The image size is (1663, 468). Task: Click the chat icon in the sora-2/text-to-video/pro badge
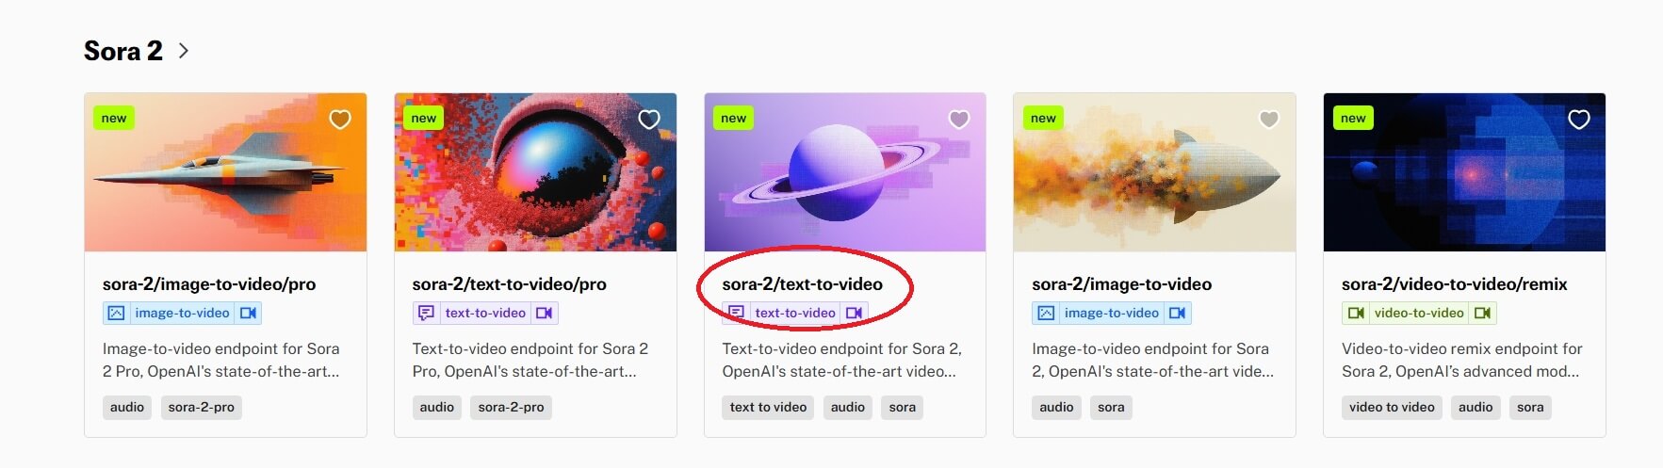426,313
